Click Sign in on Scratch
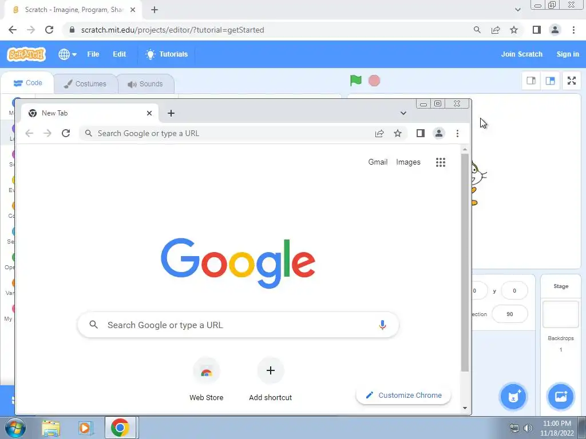Image resolution: width=586 pixels, height=439 pixels. [x=567, y=54]
